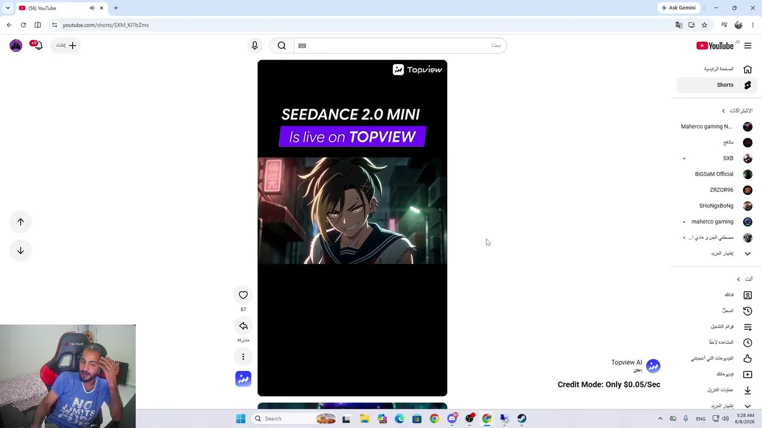The width and height of the screenshot is (762, 428).
Task: Bookmark this page with the star icon
Action: pos(704,25)
